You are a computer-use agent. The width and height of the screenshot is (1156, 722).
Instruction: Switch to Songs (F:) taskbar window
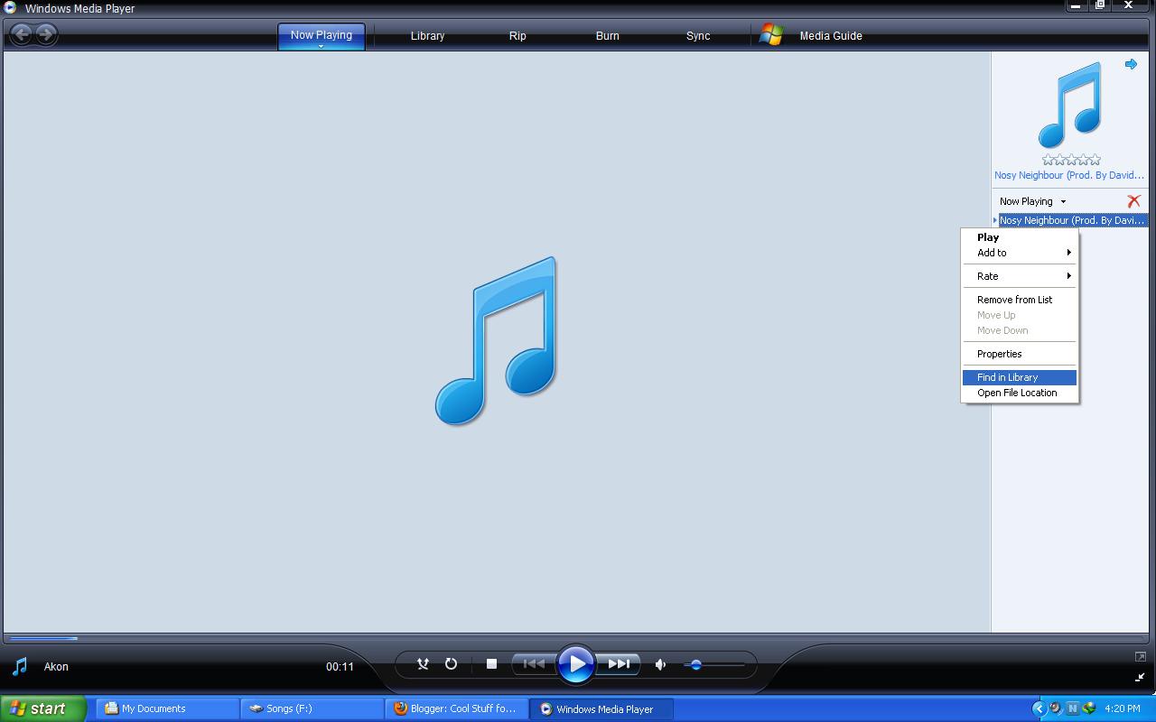tap(311, 708)
